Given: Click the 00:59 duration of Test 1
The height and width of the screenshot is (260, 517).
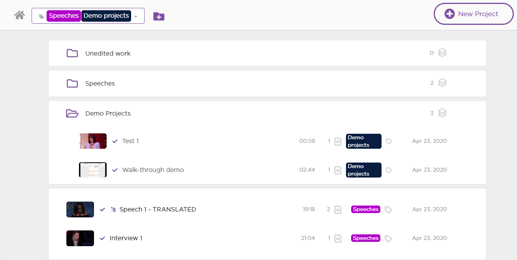Looking at the screenshot, I should click(x=307, y=141).
